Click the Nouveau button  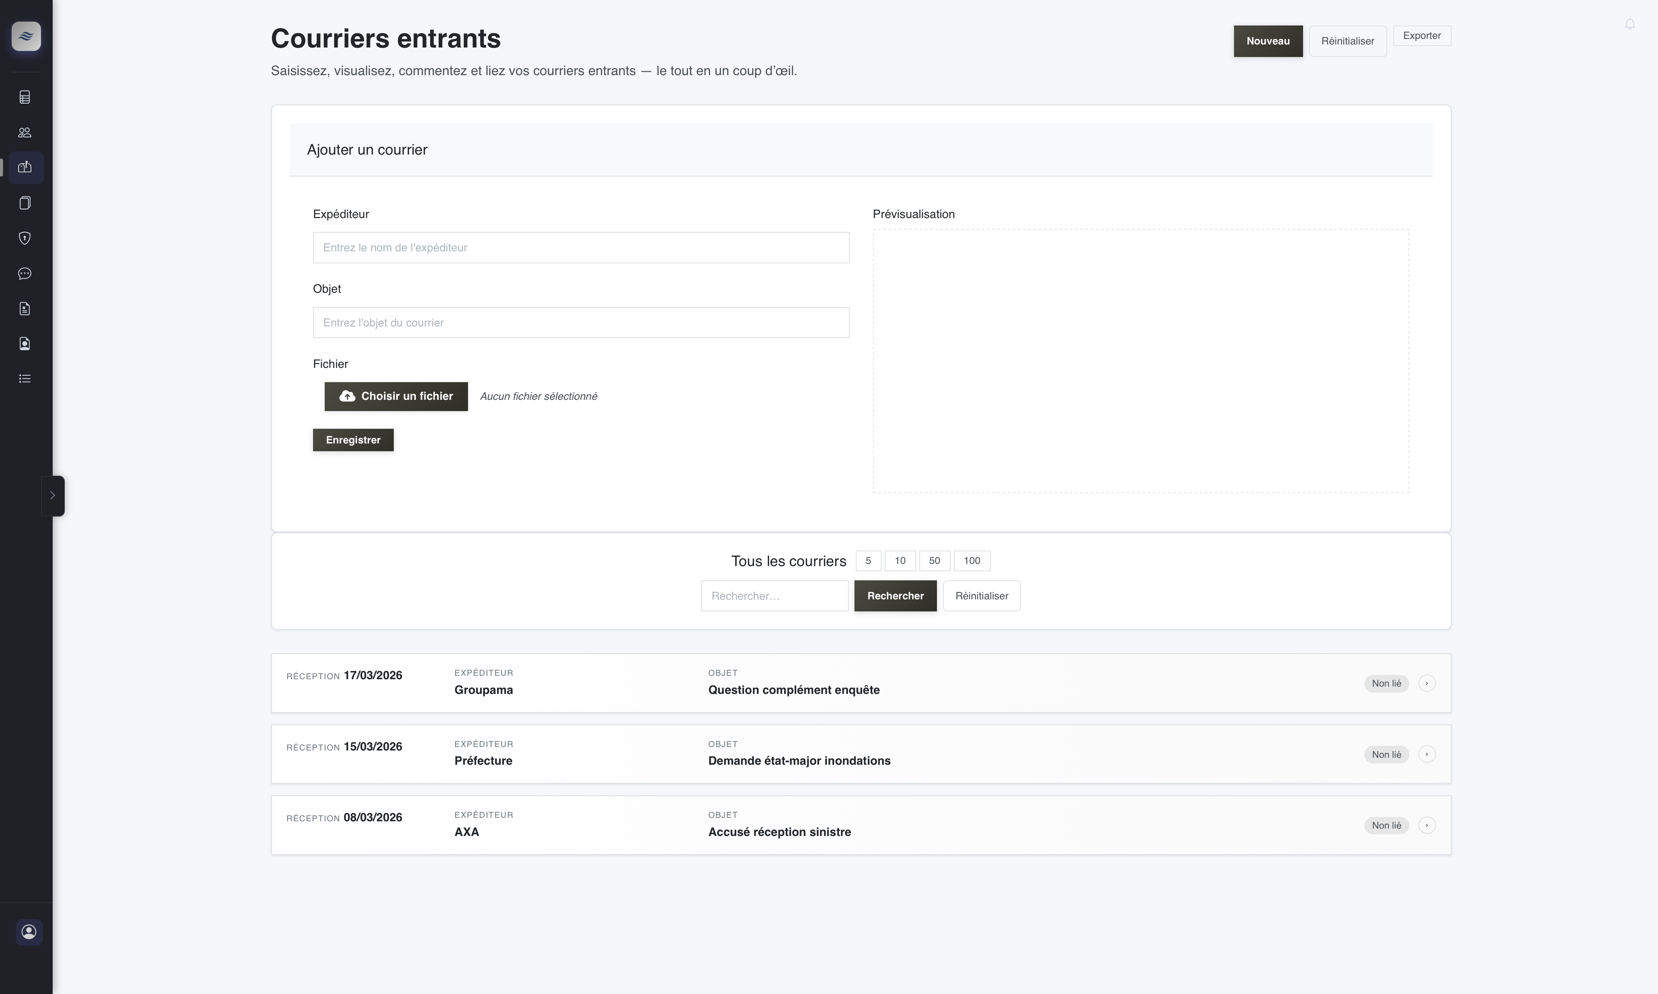click(1268, 41)
